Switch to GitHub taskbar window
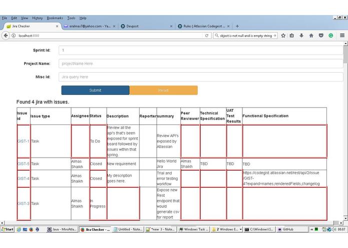348x248 pixels. [x=292, y=229]
